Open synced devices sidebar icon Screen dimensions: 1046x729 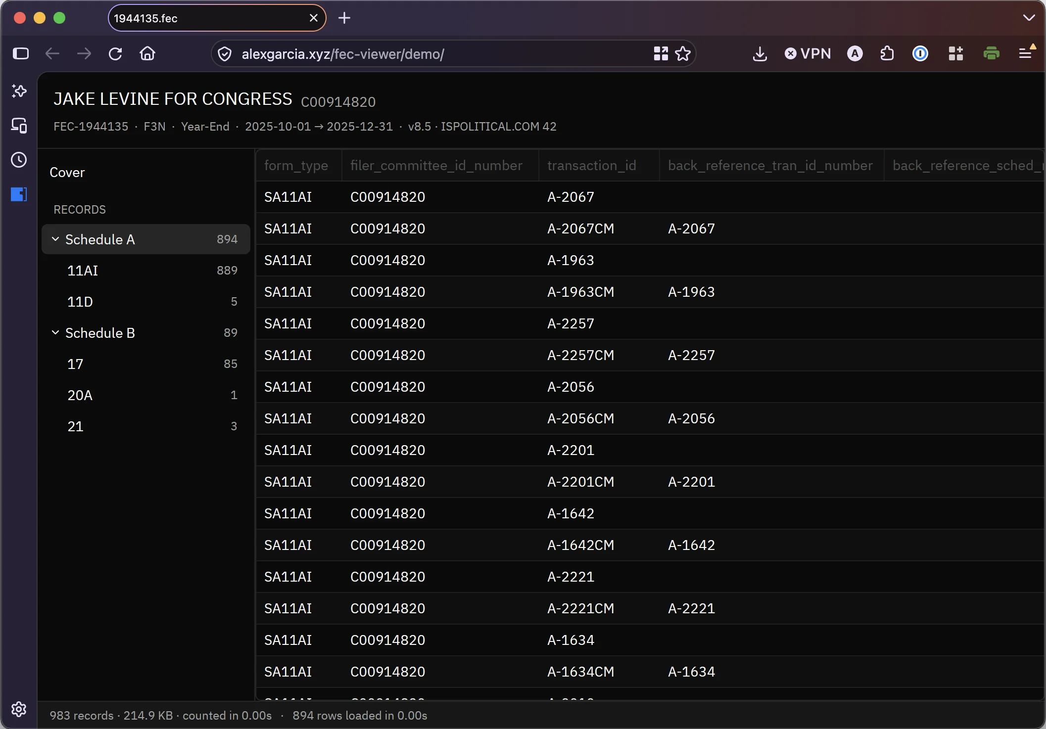(19, 126)
